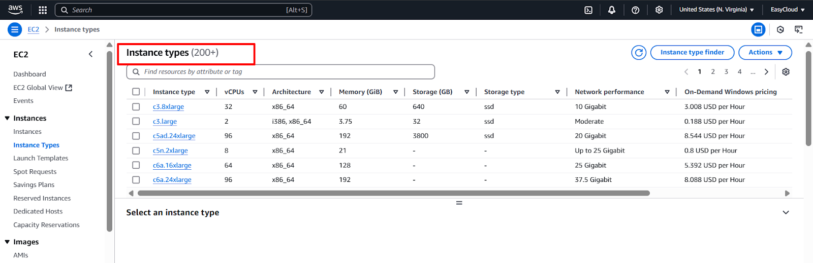Click sidebar scroll up arrow
This screenshot has width=813, height=263.
pyautogui.click(x=109, y=45)
